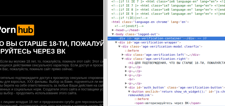Click the hub logo on the page
Image resolution: width=225 pixels, height=106 pixels.
[x=26, y=30]
